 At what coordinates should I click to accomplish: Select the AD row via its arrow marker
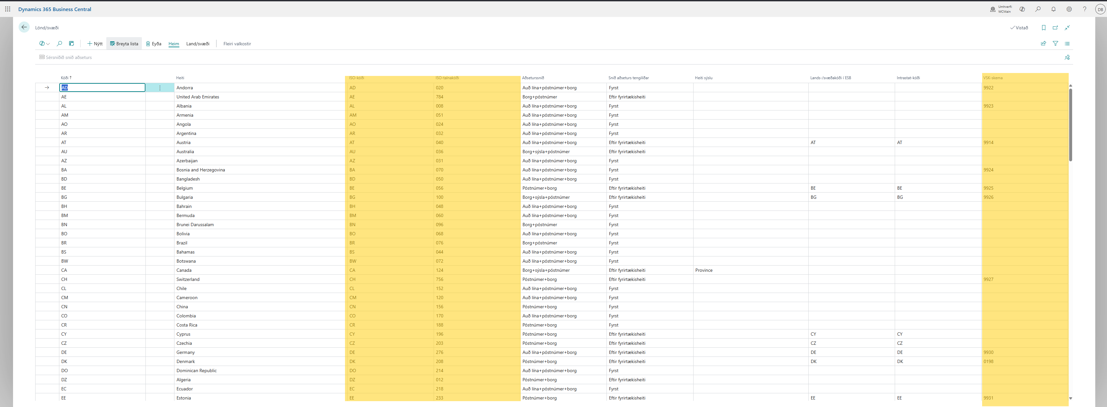pyautogui.click(x=47, y=88)
